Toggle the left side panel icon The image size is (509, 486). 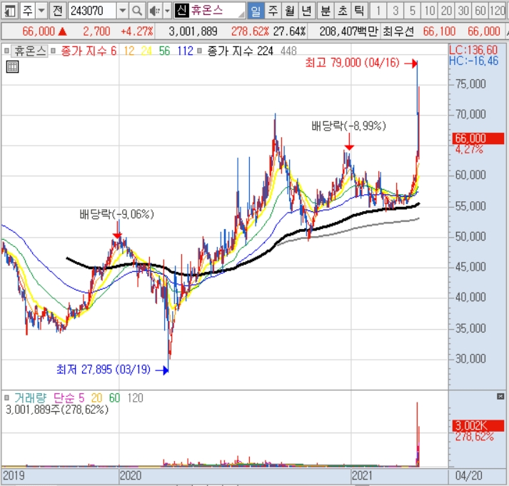pos(9,11)
